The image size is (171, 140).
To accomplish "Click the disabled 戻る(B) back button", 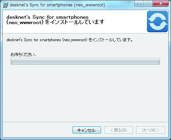I will coord(118,130).
